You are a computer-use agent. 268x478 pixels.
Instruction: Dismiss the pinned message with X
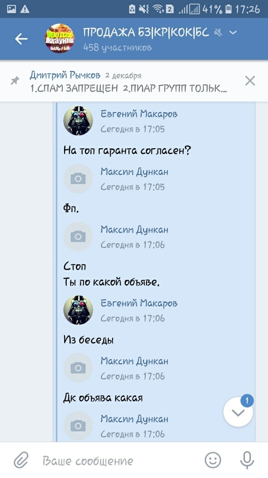coord(250,81)
